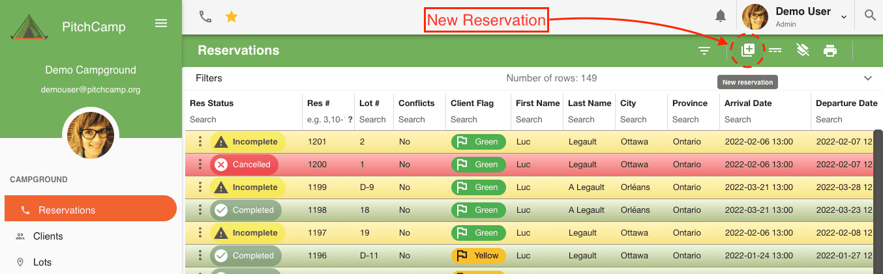Open row menu for reservation 1201
Image resolution: width=883 pixels, height=274 pixels.
click(200, 142)
